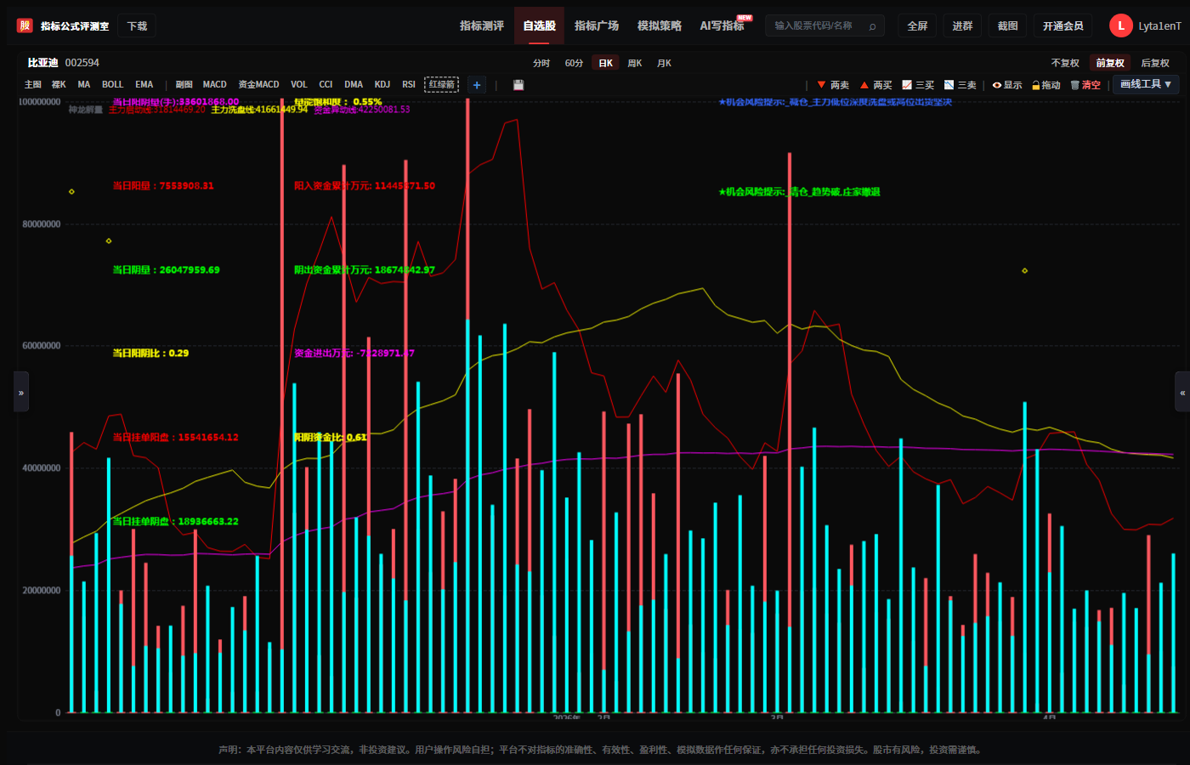Select the 副图 sub-chart label
Image resolution: width=1190 pixels, height=765 pixels.
click(x=184, y=85)
